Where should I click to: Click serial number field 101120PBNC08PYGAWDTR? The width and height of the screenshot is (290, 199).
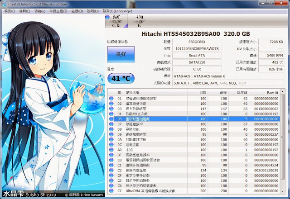(x=197, y=49)
